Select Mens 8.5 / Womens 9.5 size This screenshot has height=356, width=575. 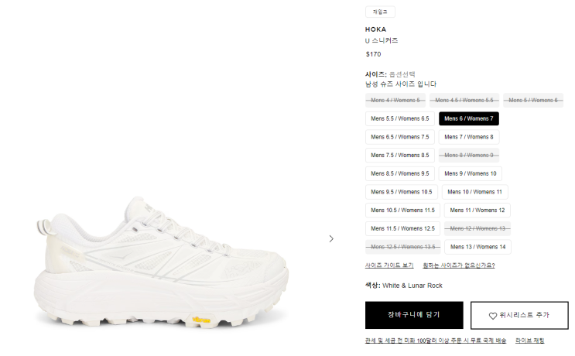click(x=399, y=174)
